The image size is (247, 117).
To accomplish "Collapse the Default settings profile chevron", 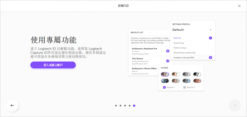I will [210, 30].
